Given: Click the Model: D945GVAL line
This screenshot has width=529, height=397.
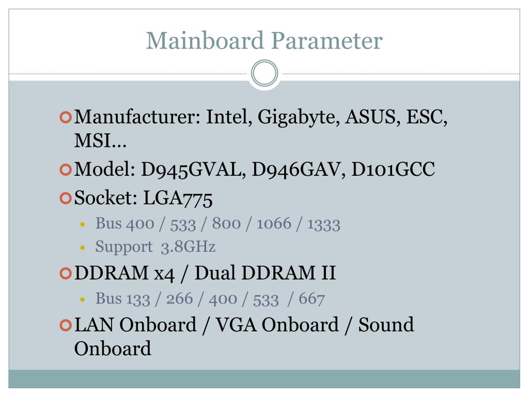Looking at the screenshot, I should click(254, 170).
